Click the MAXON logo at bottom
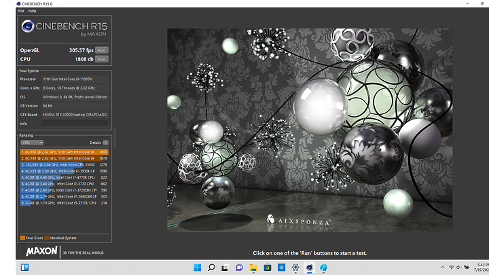489x275 pixels. click(42, 251)
